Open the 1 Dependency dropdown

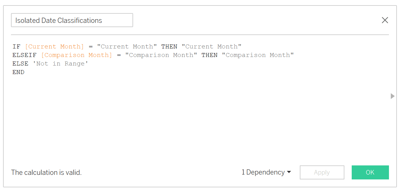click(x=266, y=172)
